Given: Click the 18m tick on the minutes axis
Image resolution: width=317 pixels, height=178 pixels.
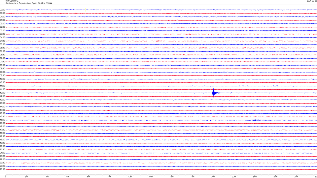Looking at the screenshot, I should (192, 177).
